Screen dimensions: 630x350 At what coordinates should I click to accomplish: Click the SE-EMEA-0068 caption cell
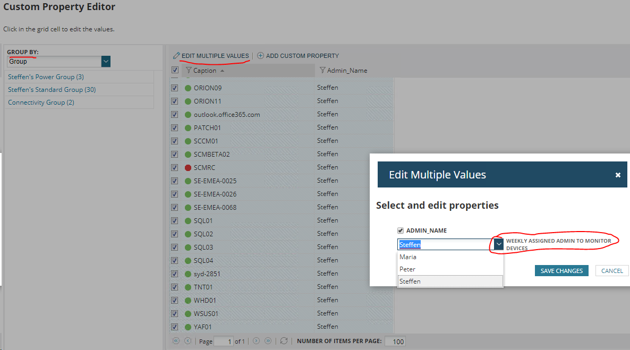click(248, 207)
